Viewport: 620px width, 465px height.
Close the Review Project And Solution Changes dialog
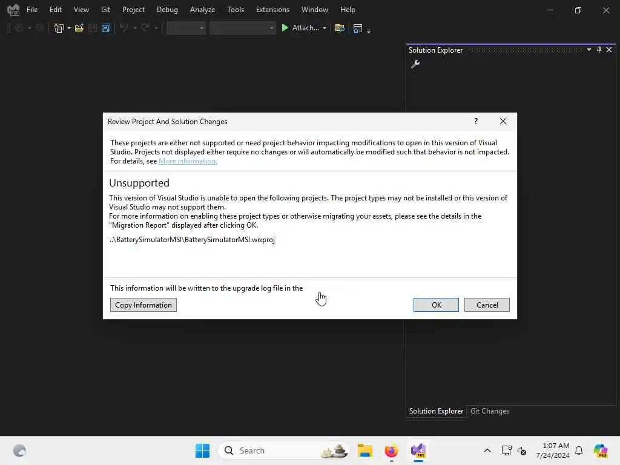point(503,121)
